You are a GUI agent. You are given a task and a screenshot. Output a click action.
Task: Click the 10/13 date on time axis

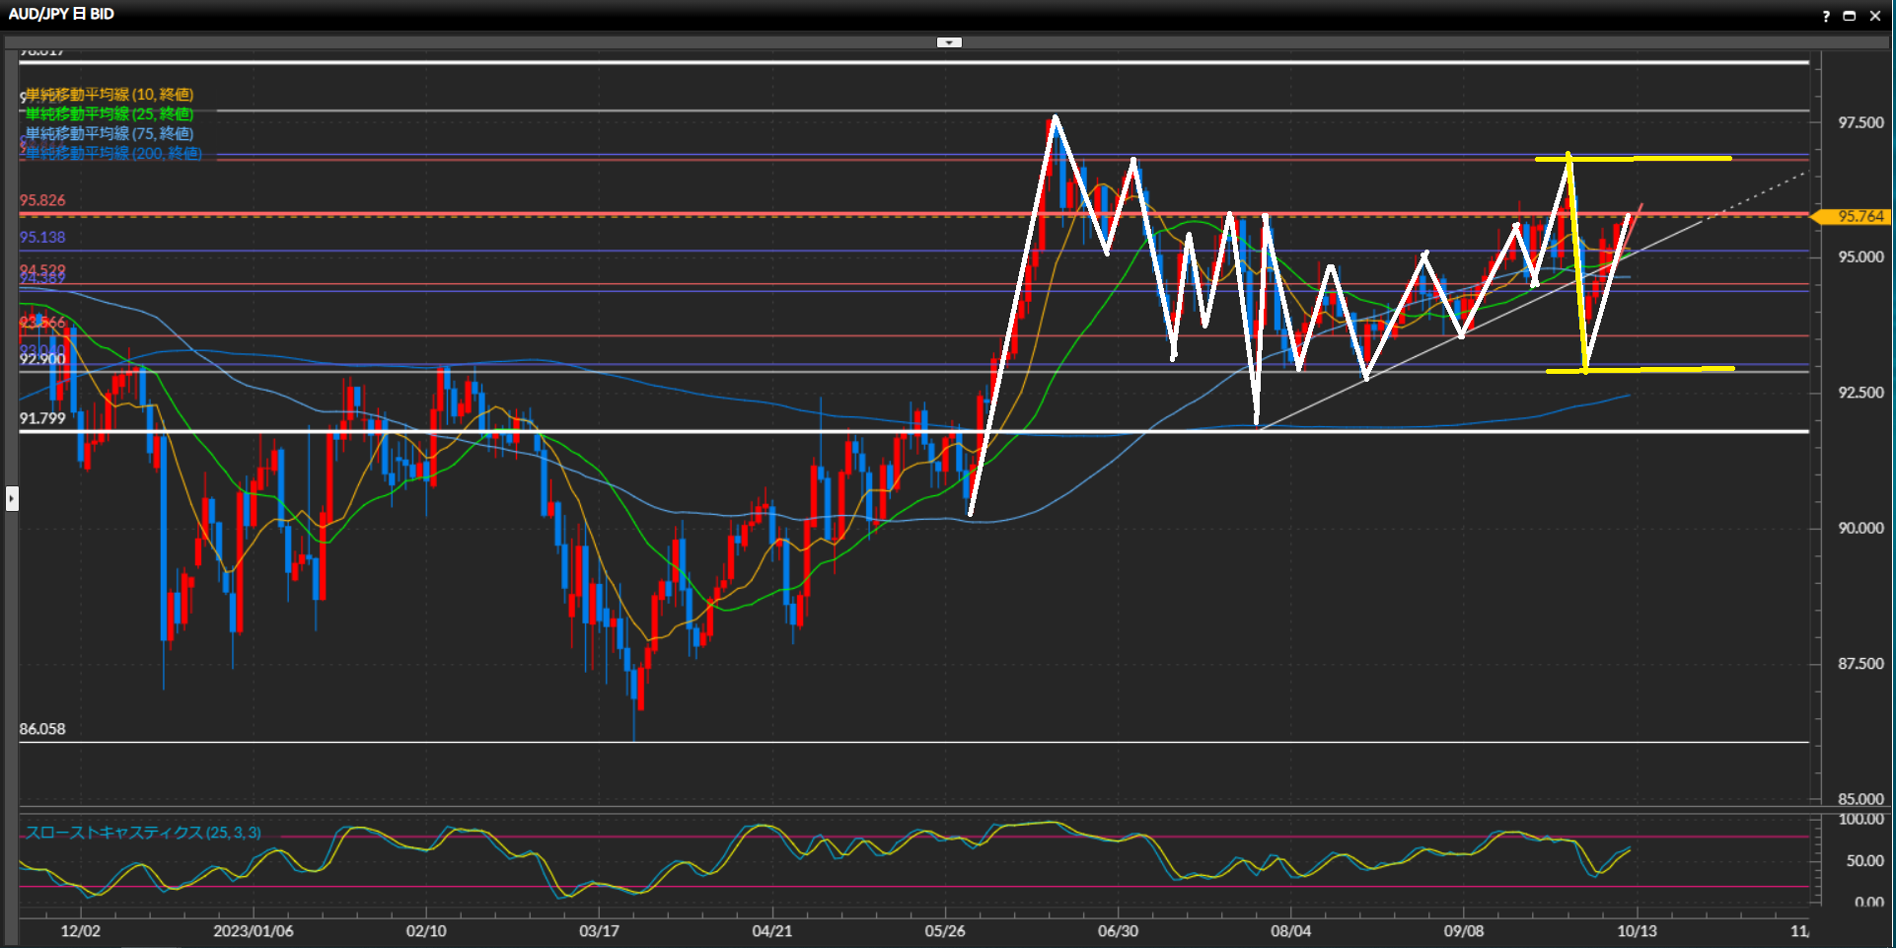pos(1636,930)
